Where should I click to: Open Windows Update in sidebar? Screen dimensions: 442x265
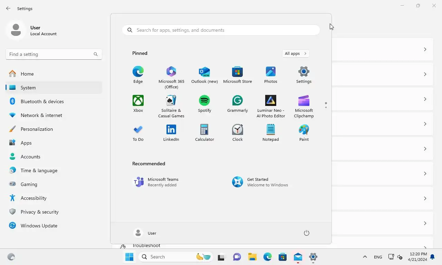pos(54,226)
